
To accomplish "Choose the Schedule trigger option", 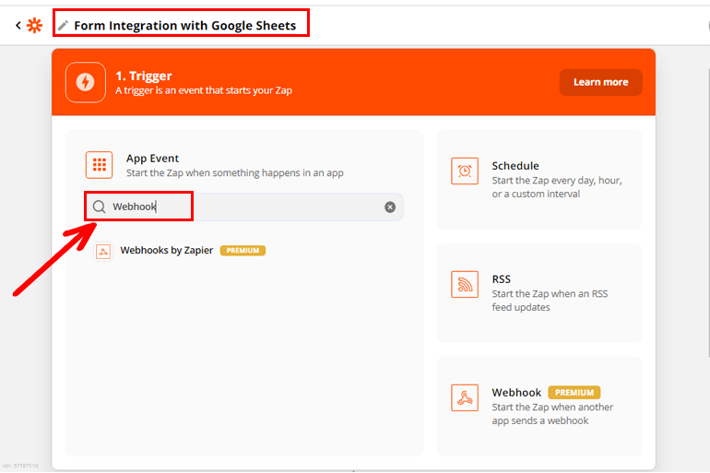I will pos(538,180).
